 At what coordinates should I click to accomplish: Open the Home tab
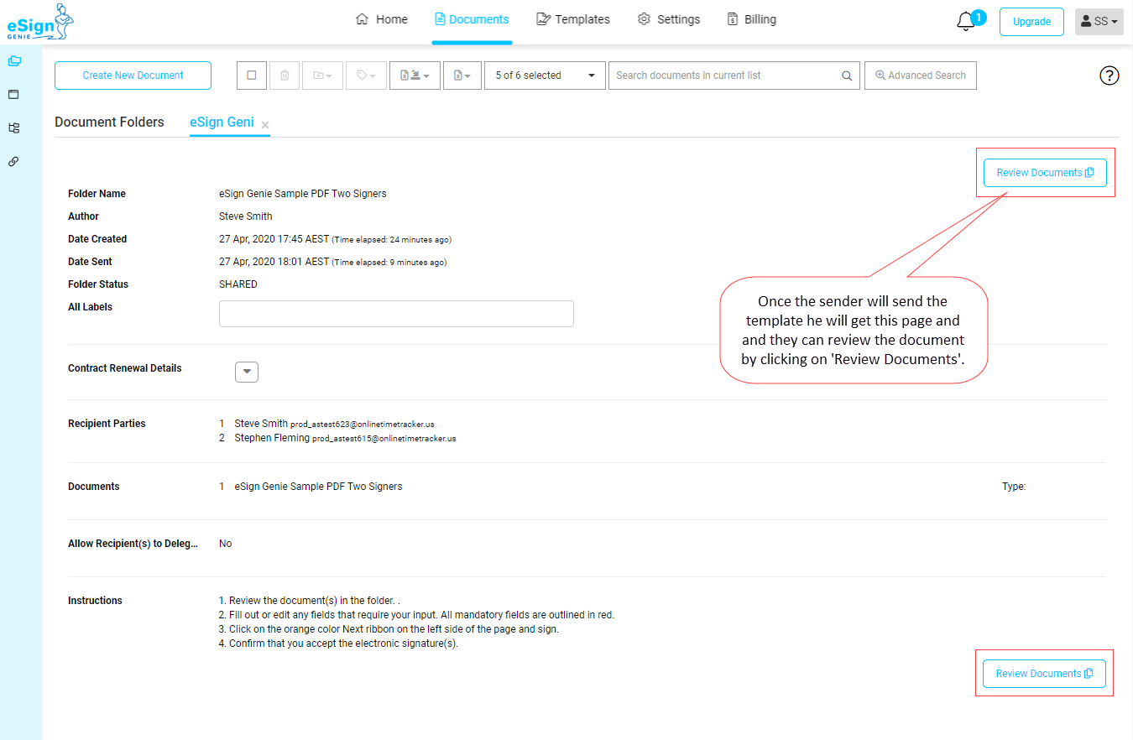pyautogui.click(x=382, y=19)
